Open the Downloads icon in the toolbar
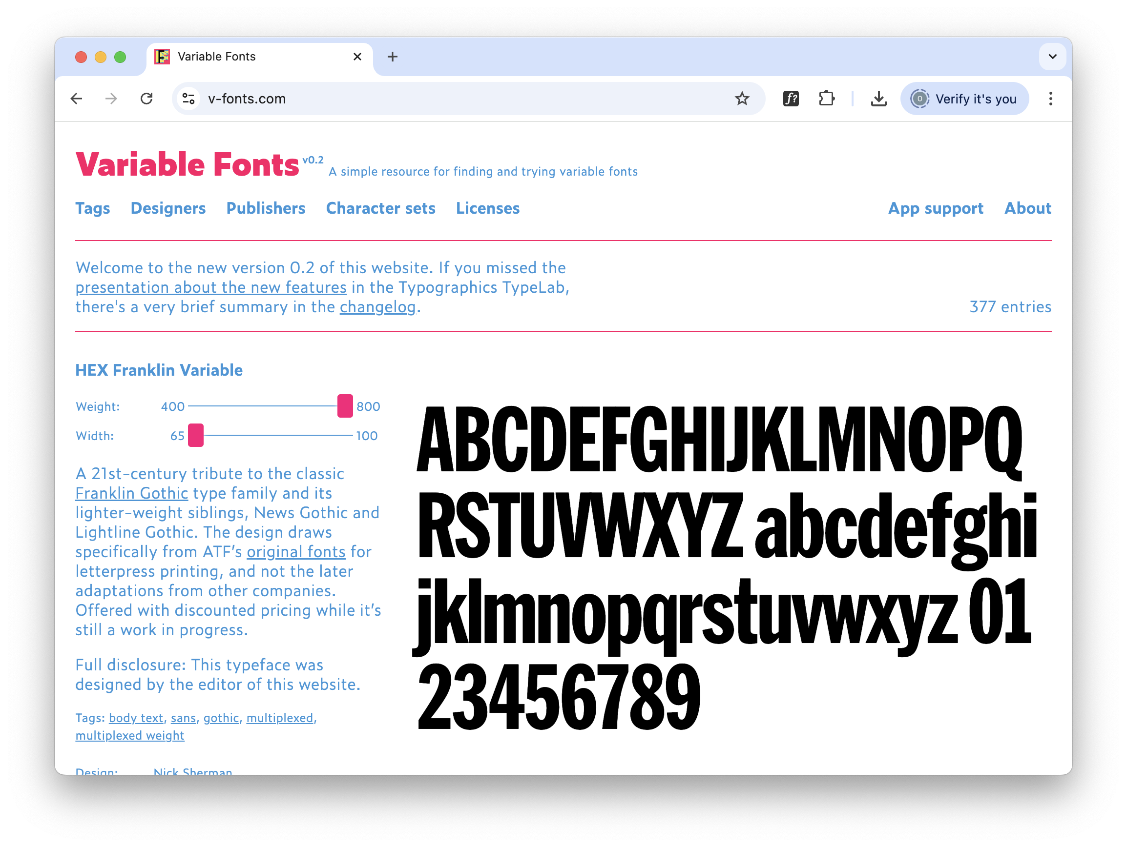 878,98
